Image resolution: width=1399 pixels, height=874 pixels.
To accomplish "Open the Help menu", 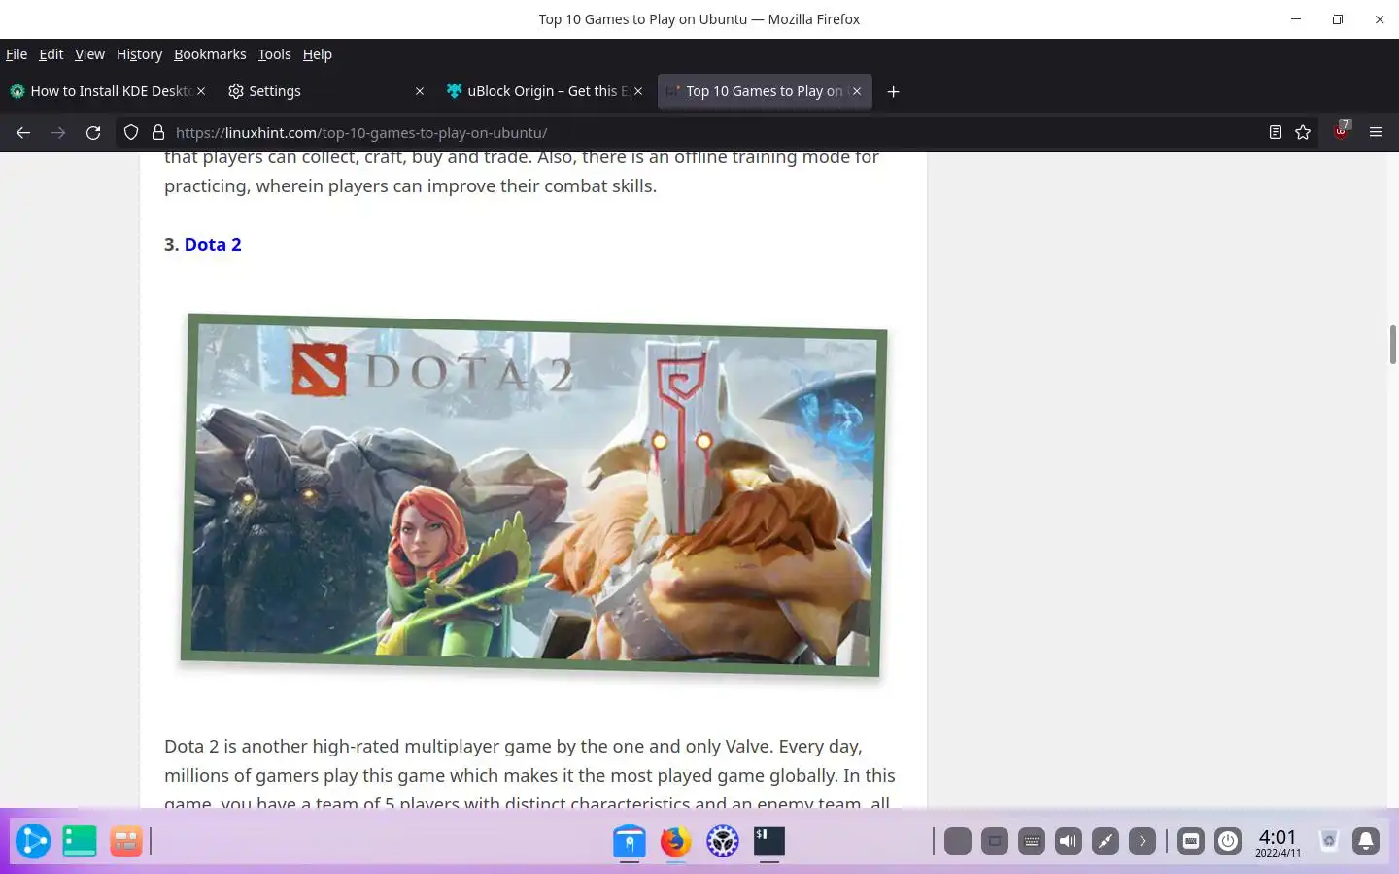I will (x=317, y=54).
